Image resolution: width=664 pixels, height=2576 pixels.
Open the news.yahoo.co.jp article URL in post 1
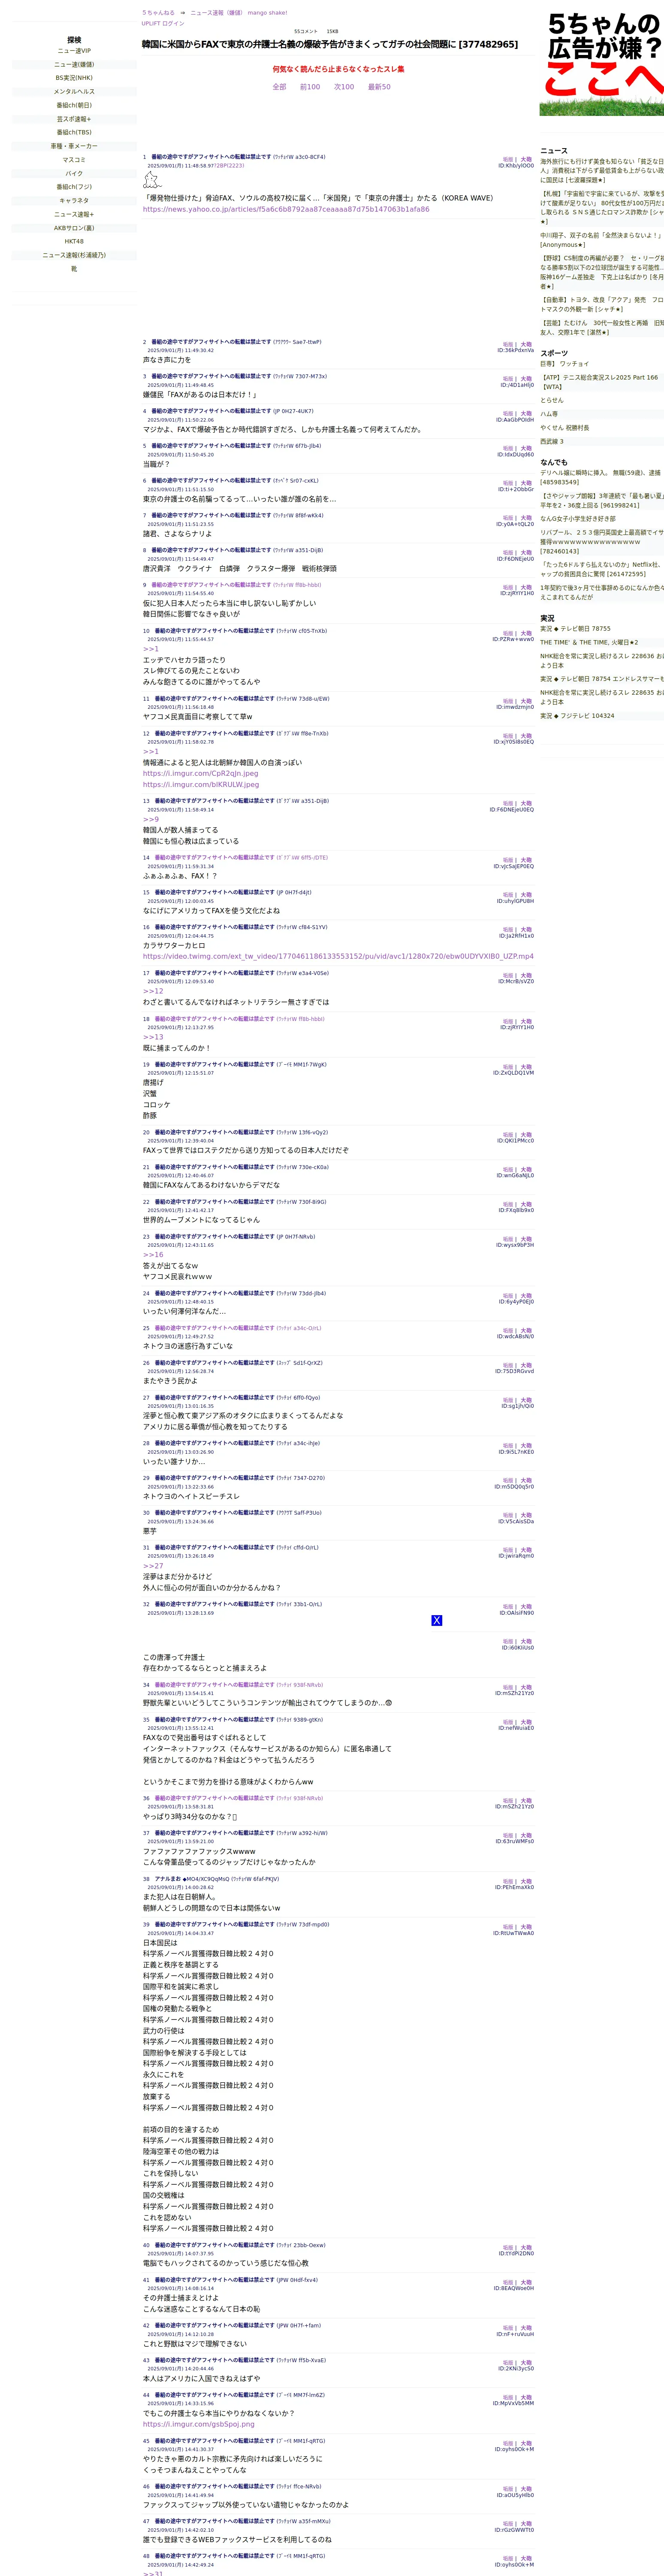click(x=286, y=210)
